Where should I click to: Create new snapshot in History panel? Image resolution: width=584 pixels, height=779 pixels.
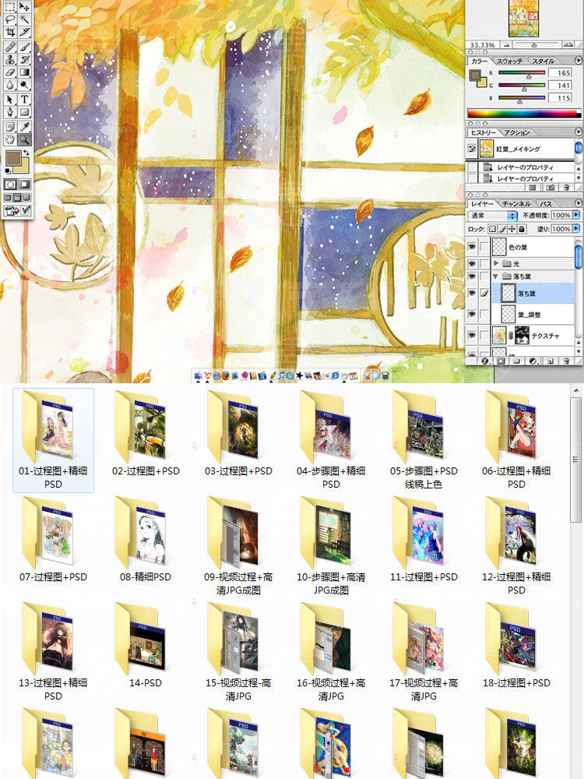[550, 188]
